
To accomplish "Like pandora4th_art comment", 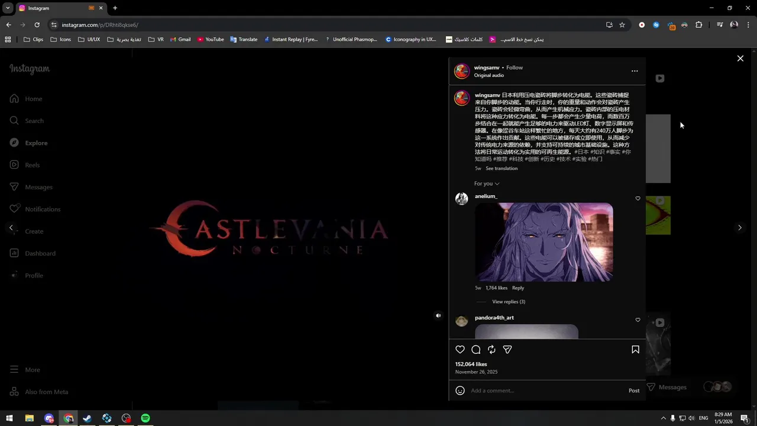I will (638, 320).
